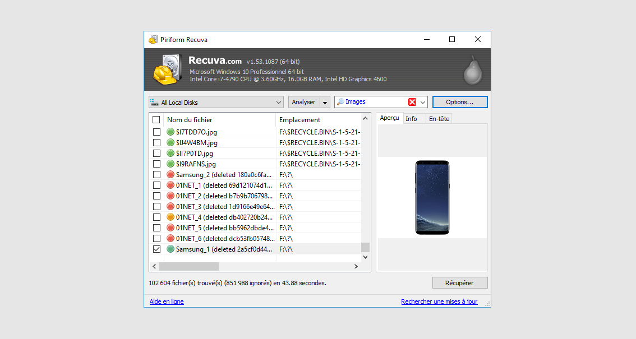Click the vertical scrollbar thumb in file list
The height and width of the screenshot is (339, 636).
coord(366,248)
